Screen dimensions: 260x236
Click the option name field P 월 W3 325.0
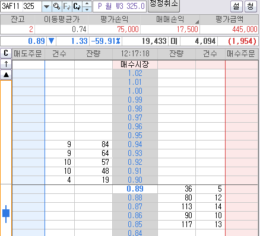tap(120, 7)
